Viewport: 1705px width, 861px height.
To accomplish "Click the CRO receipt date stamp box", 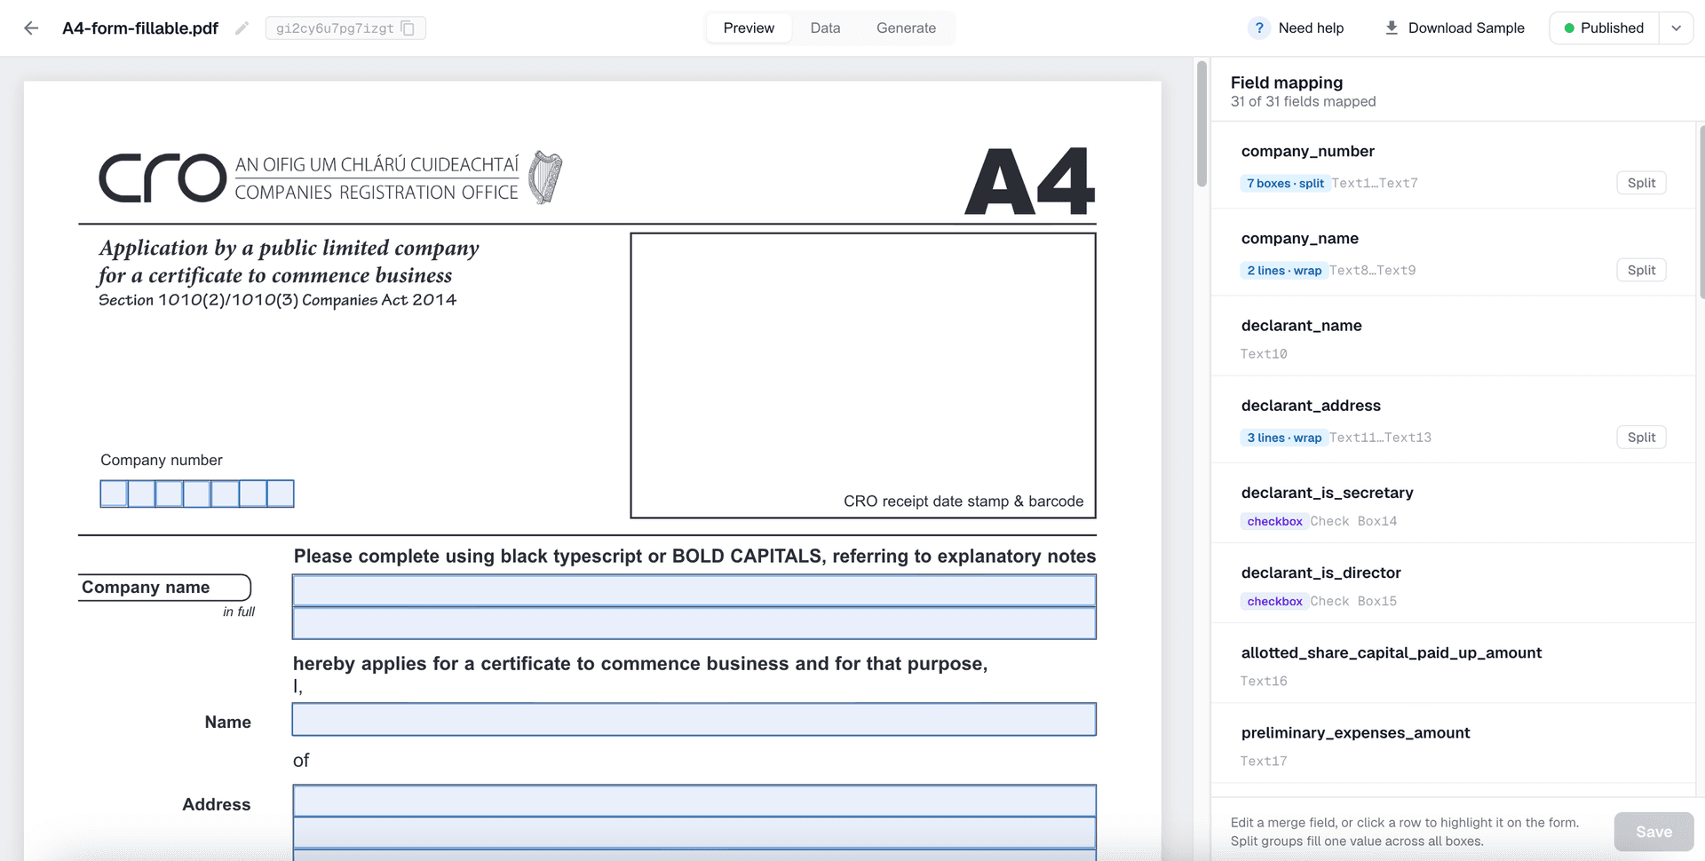I will (x=863, y=375).
